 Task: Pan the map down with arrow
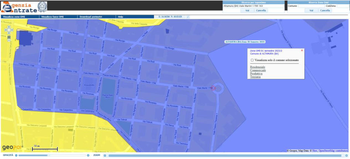[8, 33]
